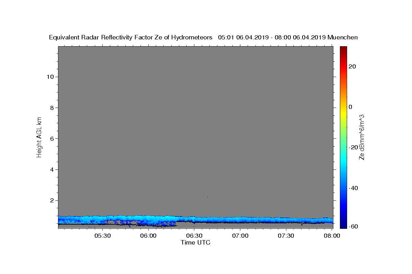Screen dimensions: 412x274
Task: Click the '08:00' time tick label
Action: (x=332, y=236)
